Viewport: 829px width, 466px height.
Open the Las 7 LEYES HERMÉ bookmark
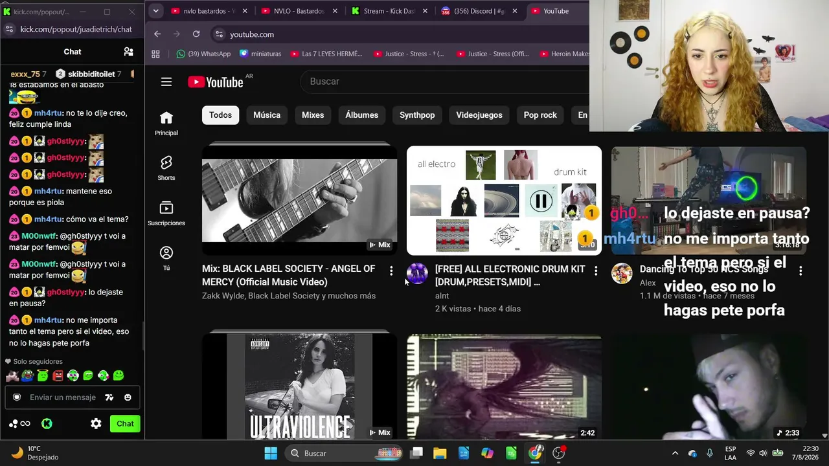pos(326,54)
